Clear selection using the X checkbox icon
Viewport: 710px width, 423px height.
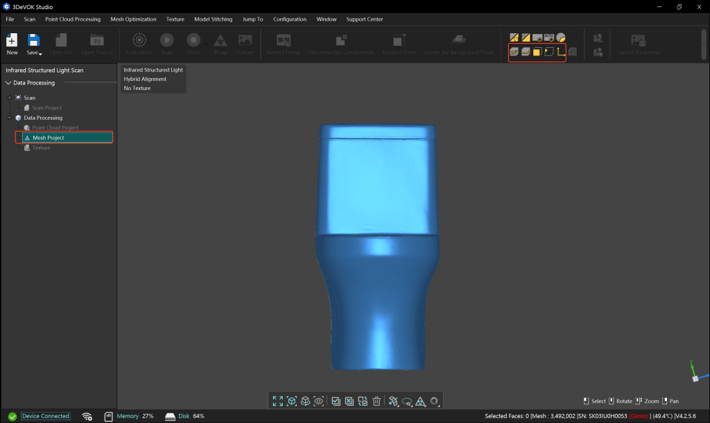349,401
